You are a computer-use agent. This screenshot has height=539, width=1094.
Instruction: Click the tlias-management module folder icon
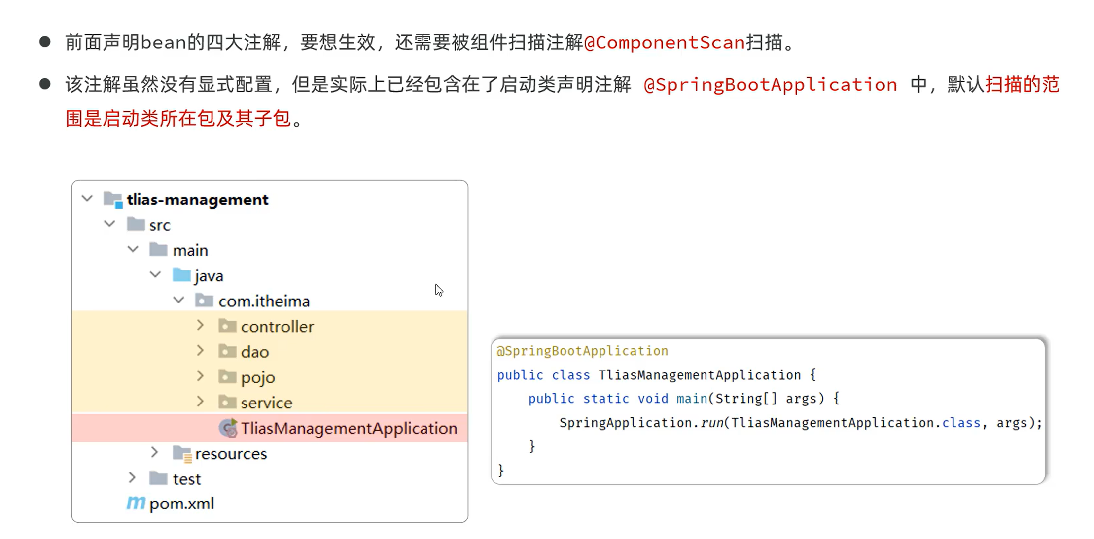(113, 200)
